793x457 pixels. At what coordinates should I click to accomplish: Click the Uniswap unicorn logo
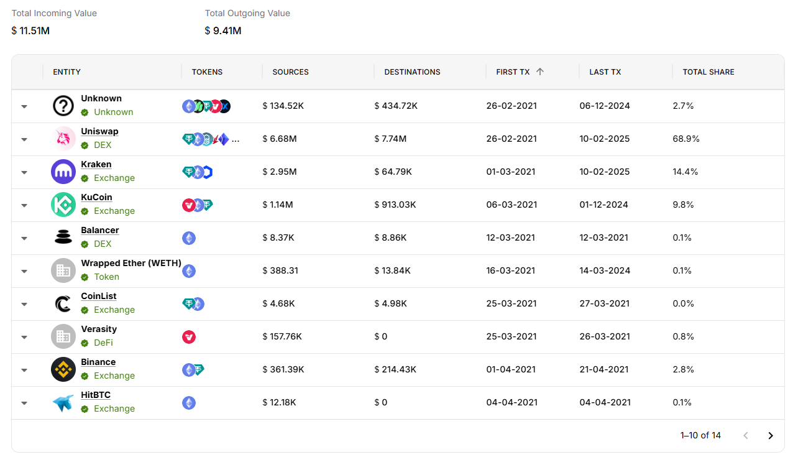[63, 139]
